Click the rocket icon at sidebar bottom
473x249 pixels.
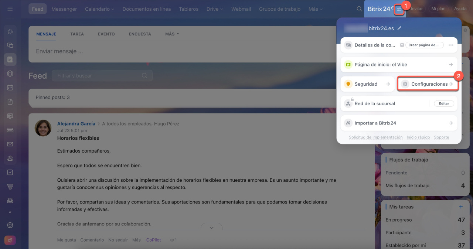(x=10, y=240)
